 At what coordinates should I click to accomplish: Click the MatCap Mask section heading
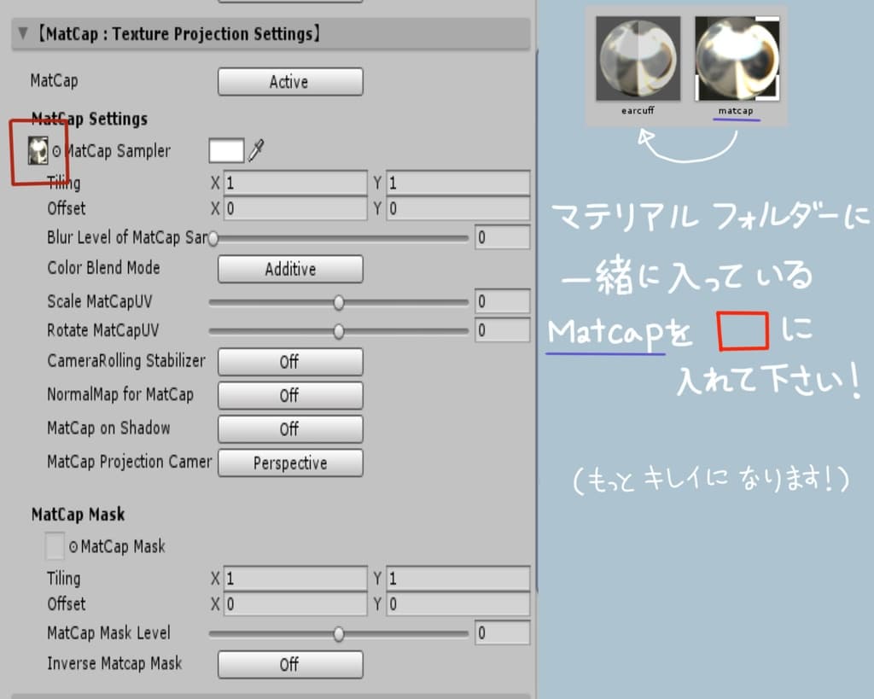[78, 514]
